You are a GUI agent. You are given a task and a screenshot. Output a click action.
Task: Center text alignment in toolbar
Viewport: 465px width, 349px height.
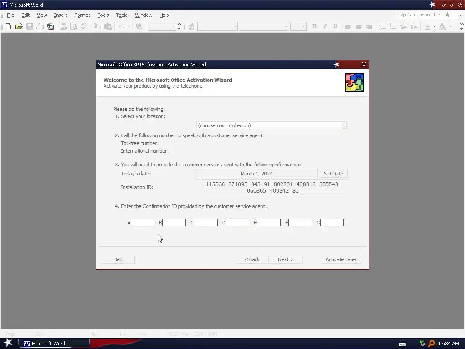(359, 26)
